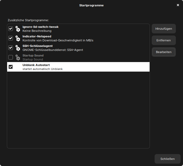Uncheck the Unblank Autostart checkbox
The height and width of the screenshot is (166, 183).
point(11,67)
